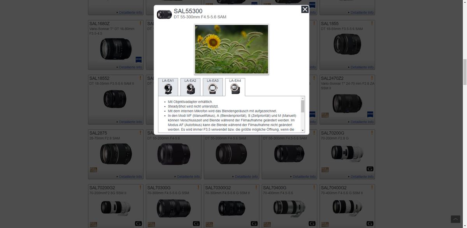This screenshot has height=228, width=467.
Task: Click the warning icon on SAL70300G
Action: pyautogui.click(x=198, y=187)
